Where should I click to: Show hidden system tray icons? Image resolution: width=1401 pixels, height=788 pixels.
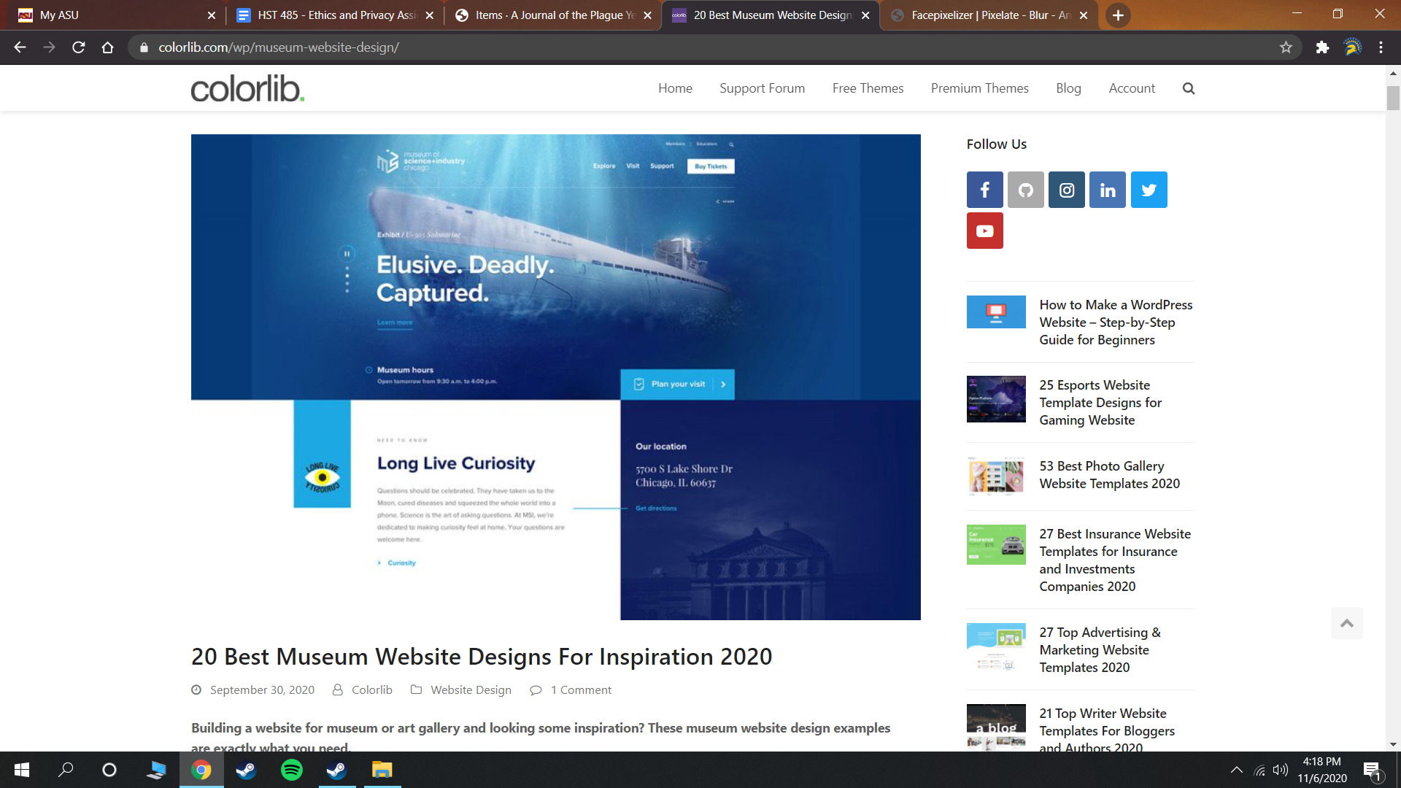point(1236,770)
